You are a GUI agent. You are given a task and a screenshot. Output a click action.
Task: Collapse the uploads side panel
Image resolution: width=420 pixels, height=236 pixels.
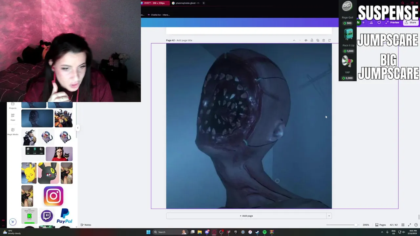tap(78, 128)
